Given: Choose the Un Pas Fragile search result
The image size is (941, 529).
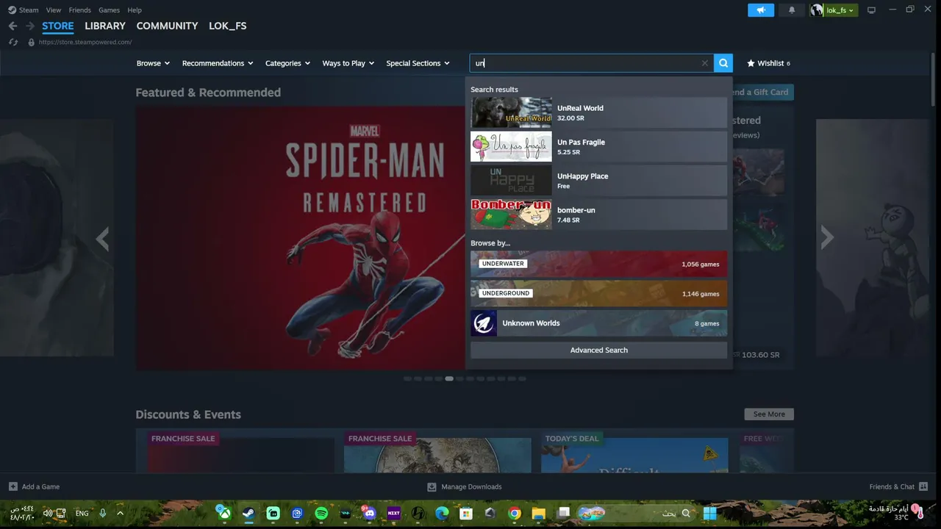Looking at the screenshot, I should click(x=599, y=147).
